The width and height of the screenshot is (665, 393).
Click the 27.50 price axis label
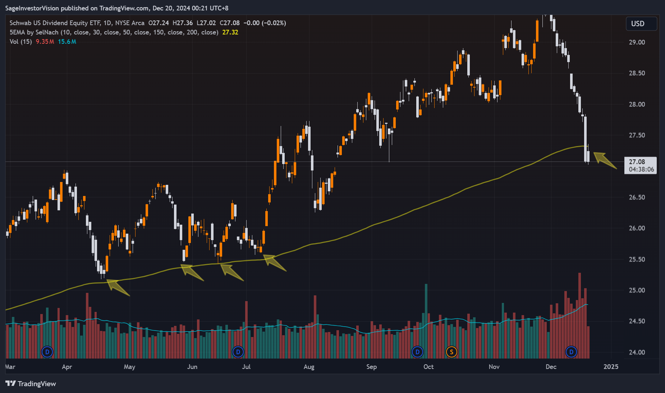pyautogui.click(x=637, y=135)
